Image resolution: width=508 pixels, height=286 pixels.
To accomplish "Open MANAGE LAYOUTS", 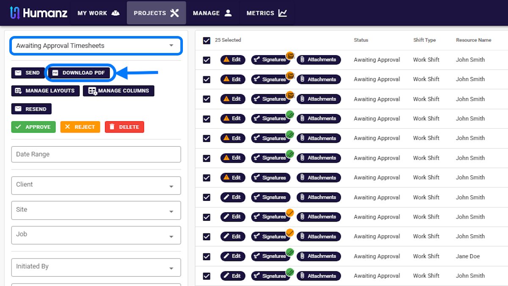I will pos(45,91).
